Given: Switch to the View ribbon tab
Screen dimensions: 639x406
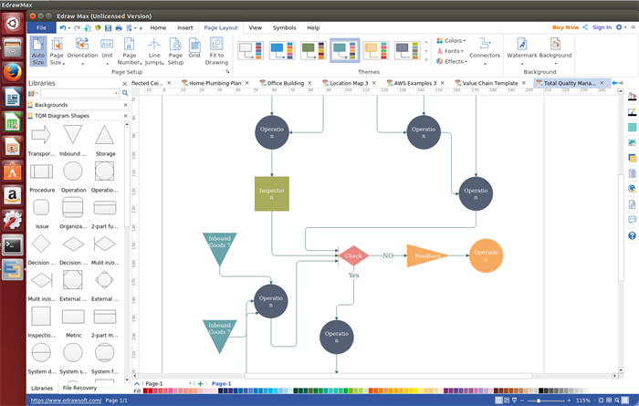Looking at the screenshot, I should [255, 27].
